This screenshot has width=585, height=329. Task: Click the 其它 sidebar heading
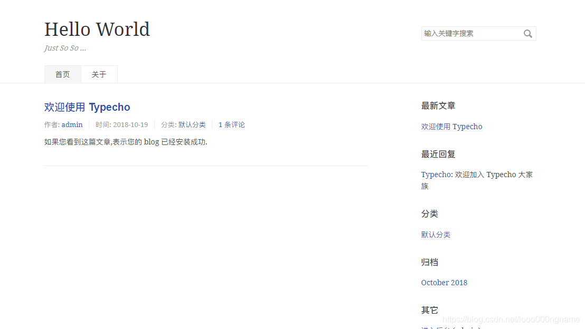click(429, 311)
